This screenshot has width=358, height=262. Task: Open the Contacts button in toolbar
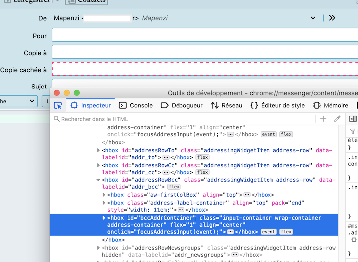87,1
